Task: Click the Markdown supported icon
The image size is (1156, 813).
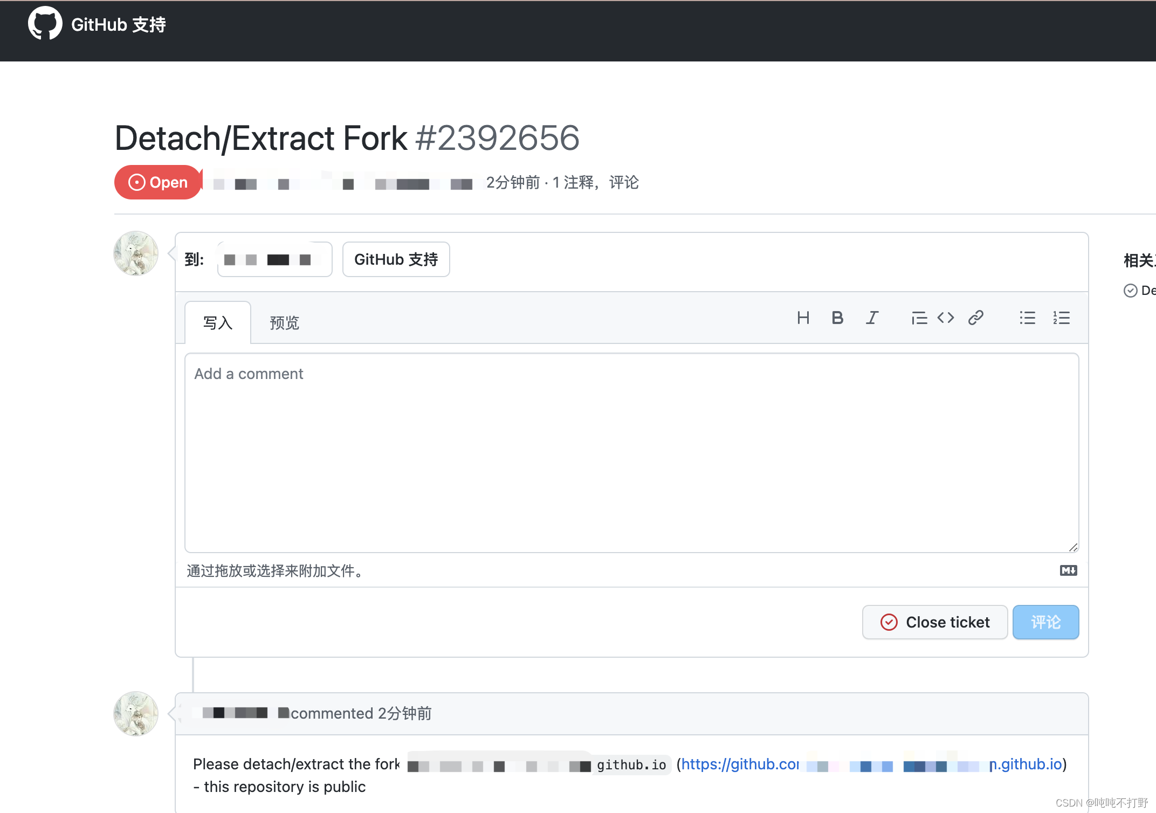Action: tap(1068, 570)
